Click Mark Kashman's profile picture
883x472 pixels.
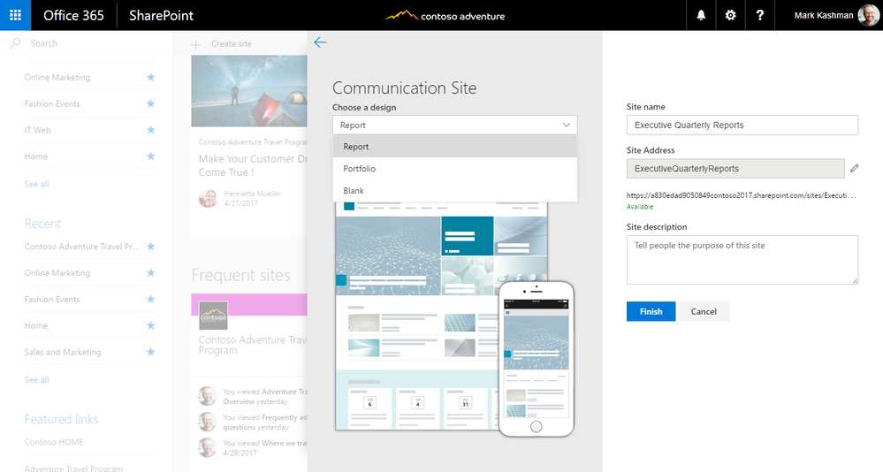pos(868,15)
